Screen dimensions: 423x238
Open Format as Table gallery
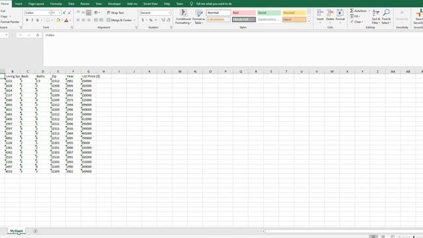[198, 17]
